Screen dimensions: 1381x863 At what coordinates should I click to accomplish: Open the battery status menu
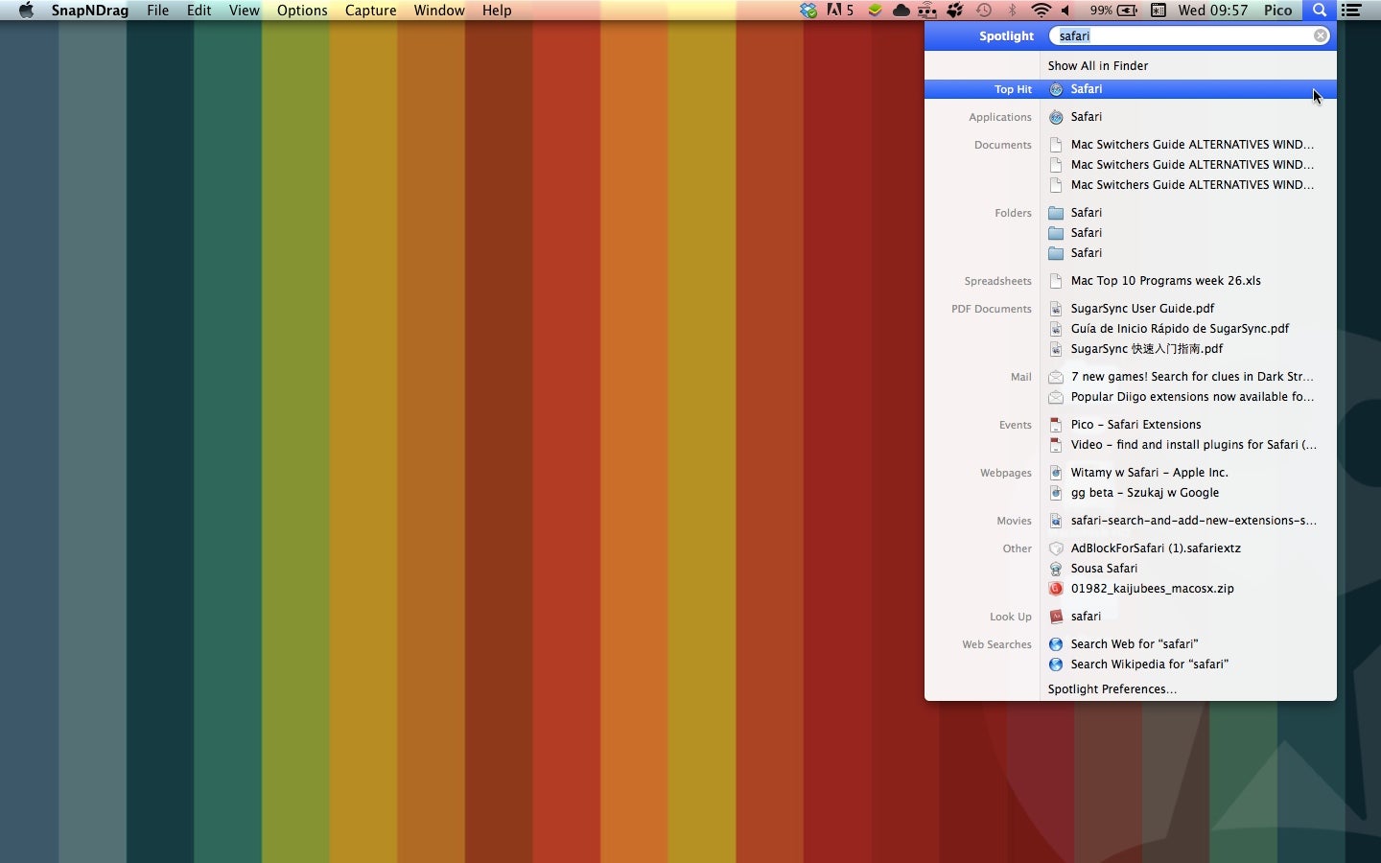tap(1115, 11)
